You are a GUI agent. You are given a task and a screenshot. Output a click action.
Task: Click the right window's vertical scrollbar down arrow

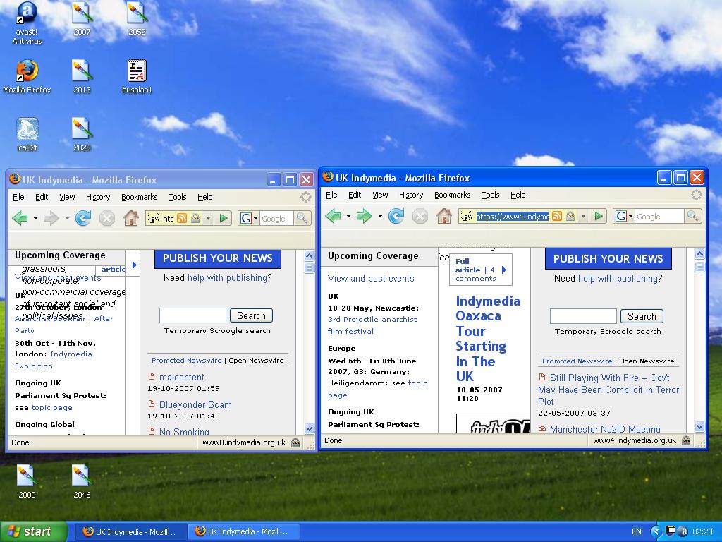[x=699, y=426]
